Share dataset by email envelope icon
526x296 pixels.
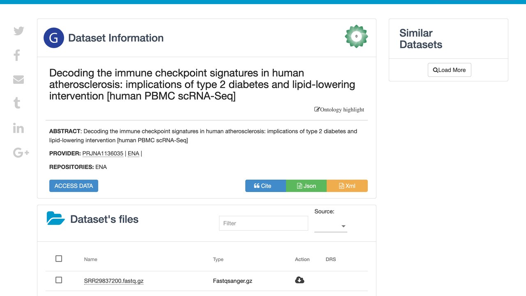(18, 79)
